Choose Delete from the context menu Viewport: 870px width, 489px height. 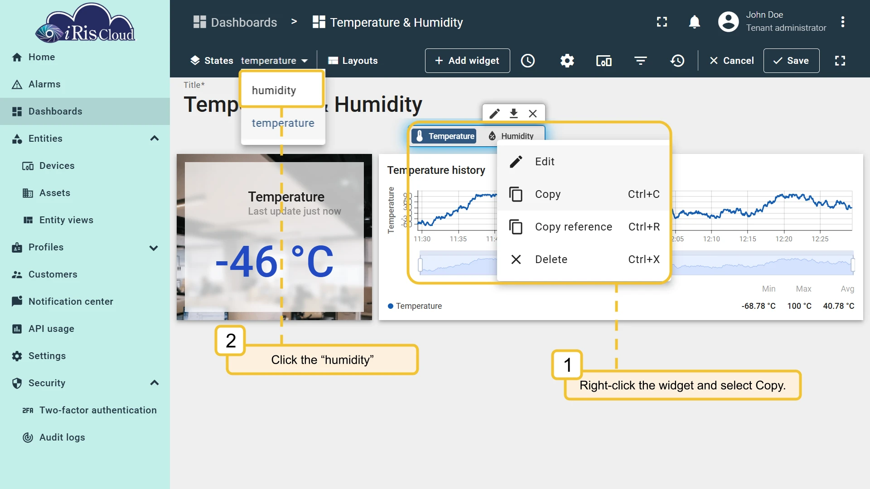584,259
